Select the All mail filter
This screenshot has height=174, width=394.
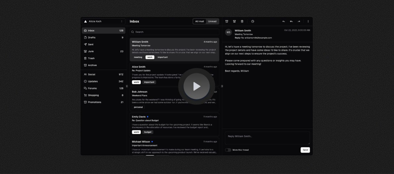200,21
